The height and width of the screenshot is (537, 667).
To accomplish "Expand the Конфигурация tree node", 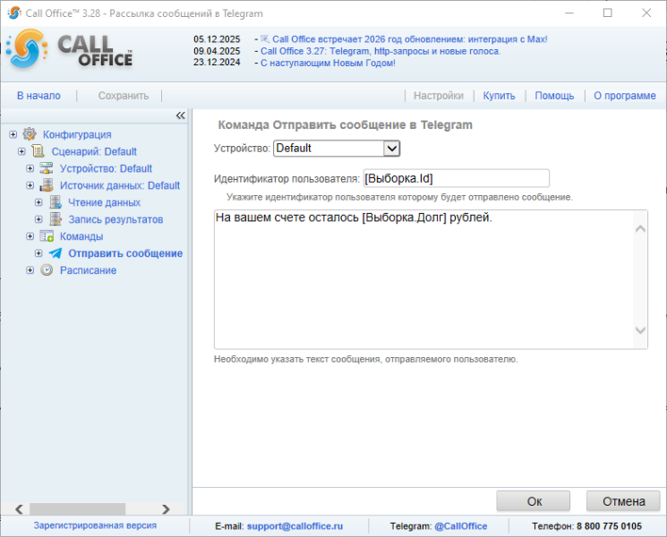I will tap(13, 134).
